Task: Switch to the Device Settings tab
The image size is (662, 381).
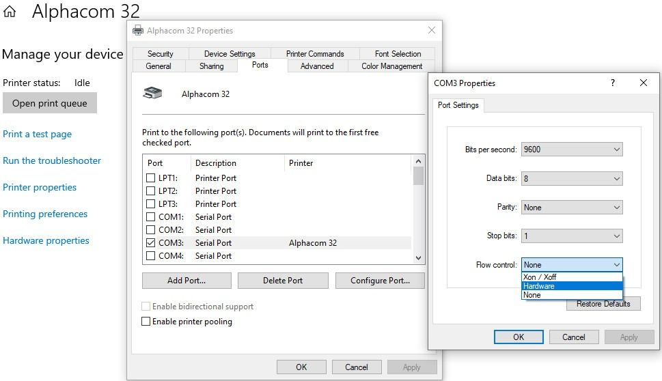Action: (x=230, y=53)
